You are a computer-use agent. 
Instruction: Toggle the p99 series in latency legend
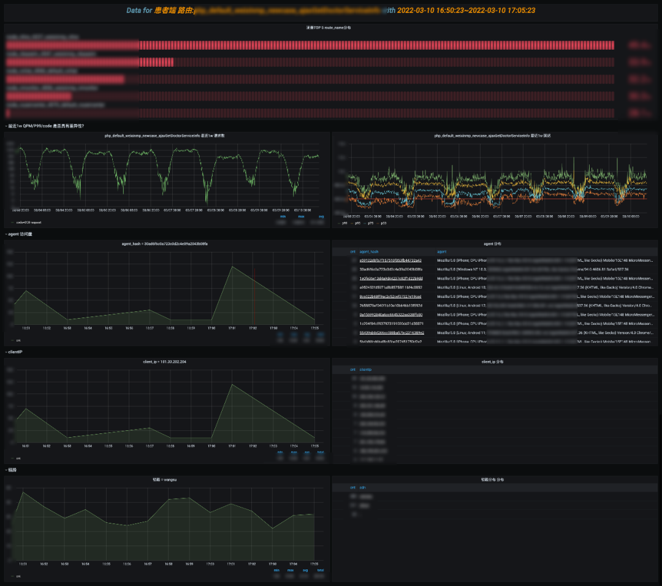343,224
